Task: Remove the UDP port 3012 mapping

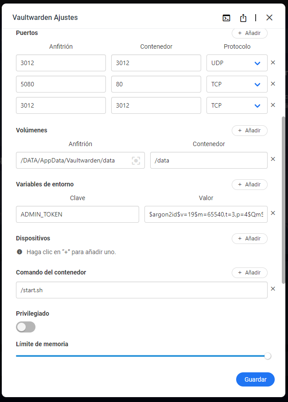Action: [273, 62]
